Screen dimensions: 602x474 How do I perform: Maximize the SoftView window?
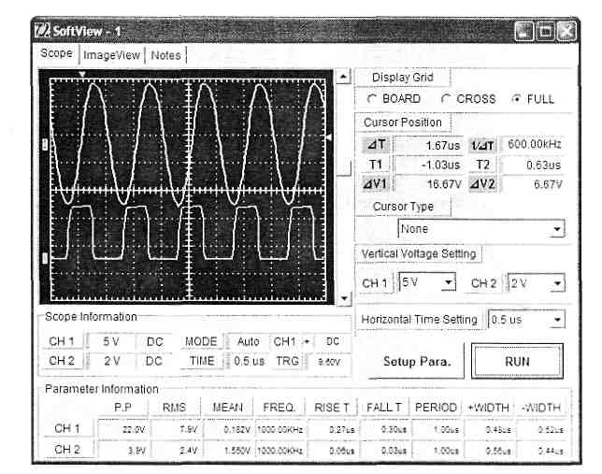(545, 31)
